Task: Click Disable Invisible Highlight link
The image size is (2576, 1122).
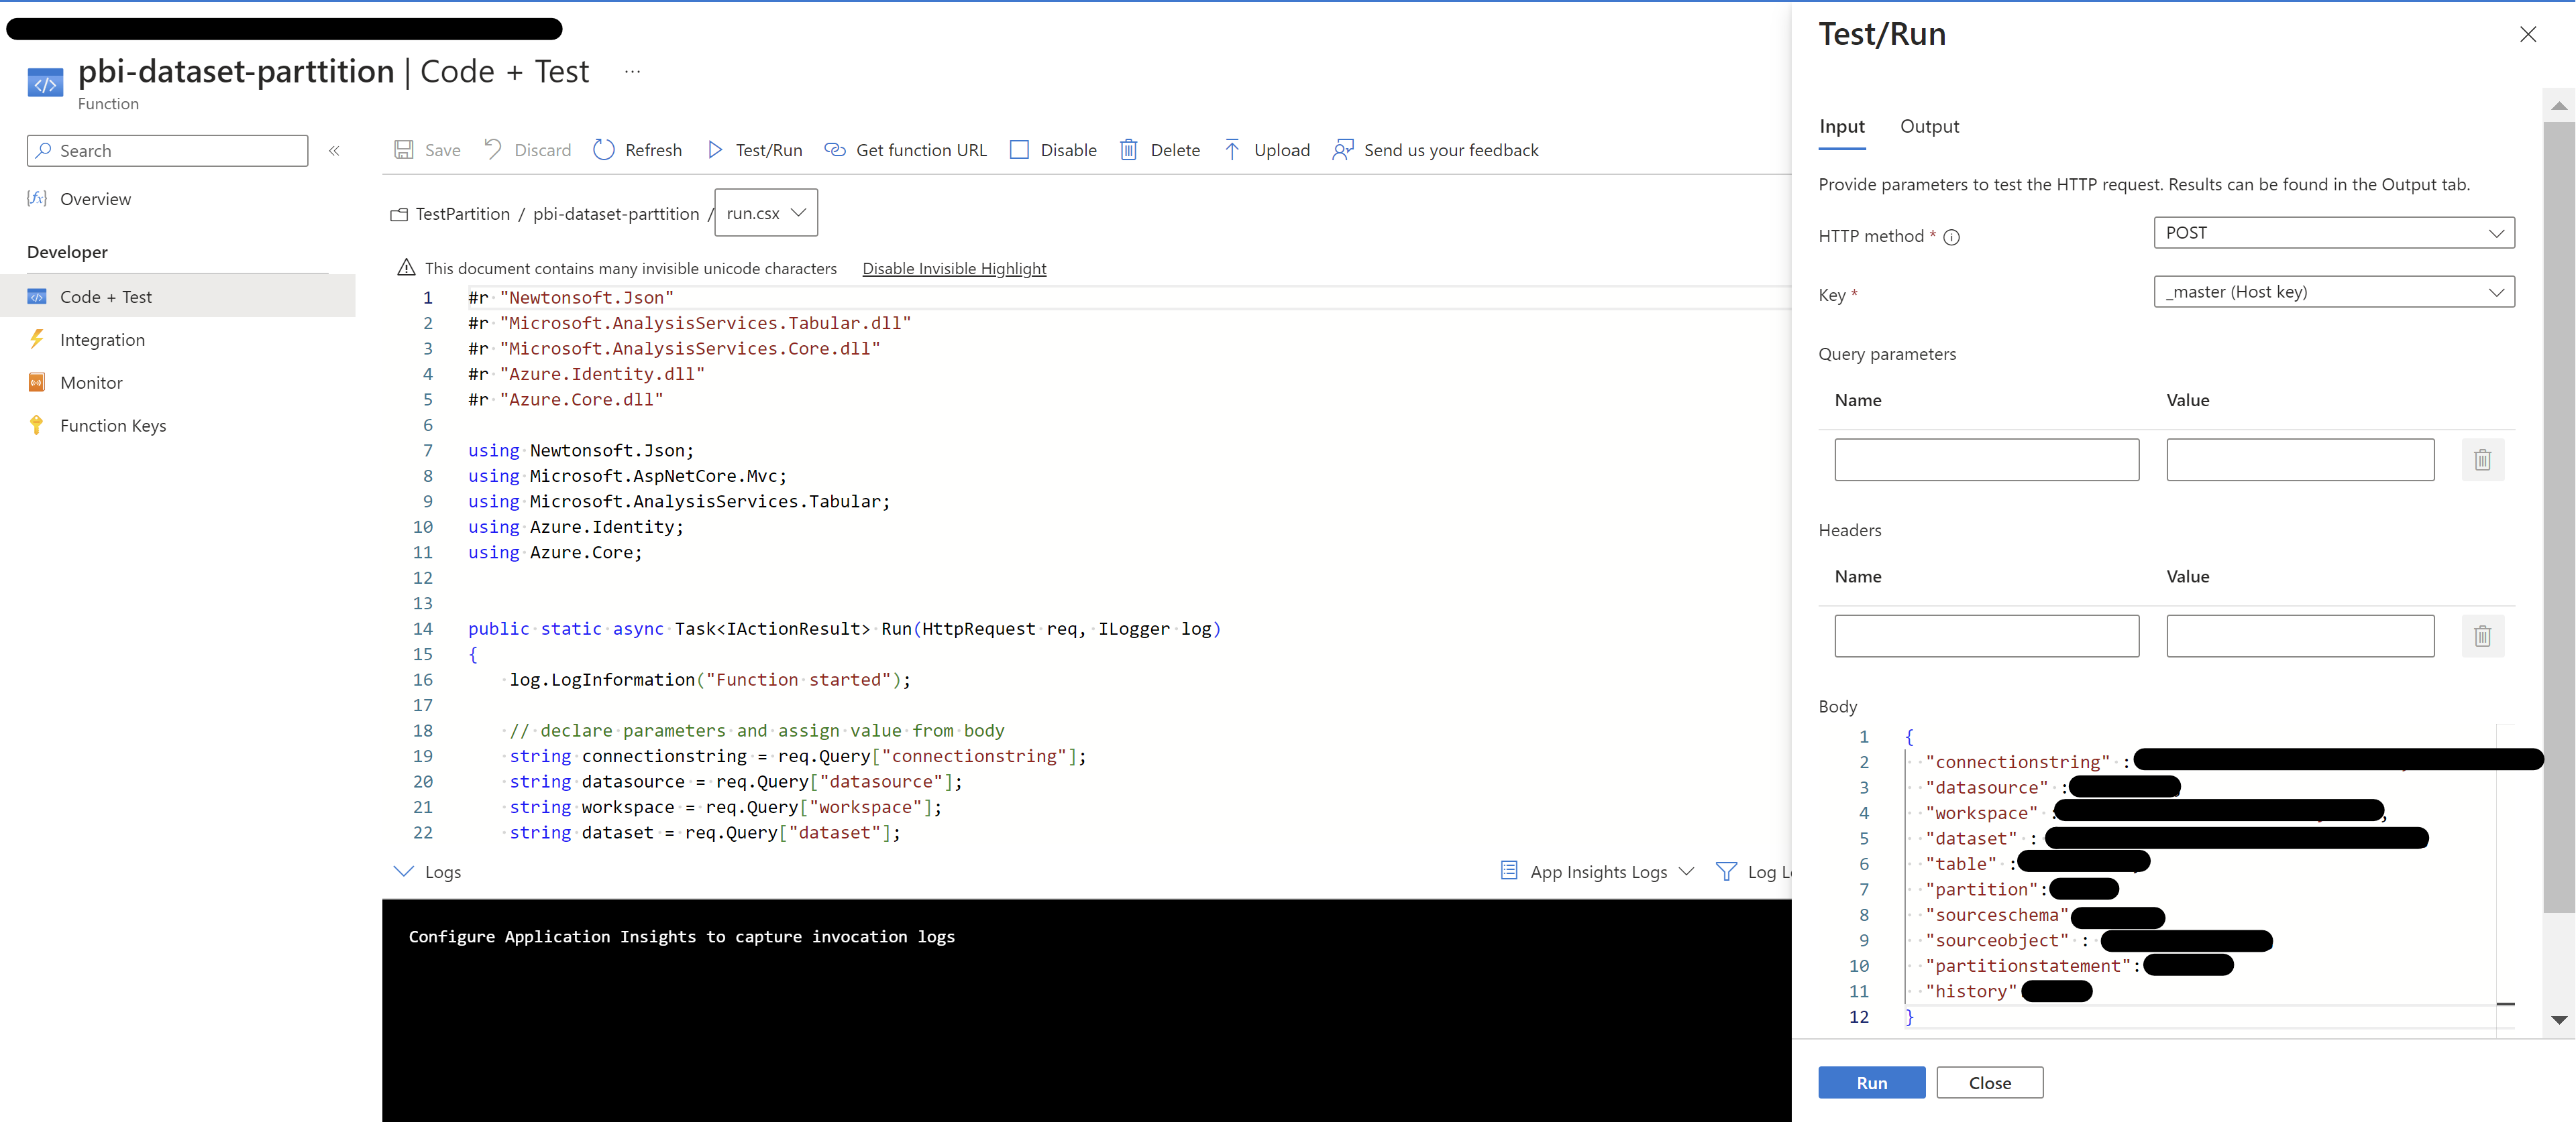Action: click(x=954, y=269)
